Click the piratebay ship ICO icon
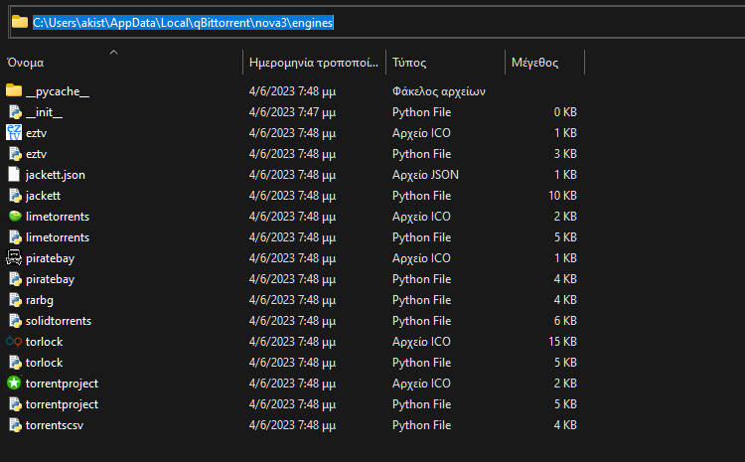 14,257
